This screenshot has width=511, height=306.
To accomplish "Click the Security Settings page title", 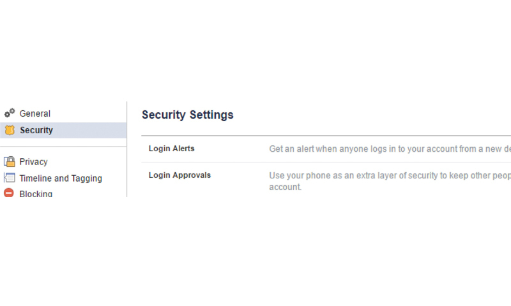I will click(187, 115).
